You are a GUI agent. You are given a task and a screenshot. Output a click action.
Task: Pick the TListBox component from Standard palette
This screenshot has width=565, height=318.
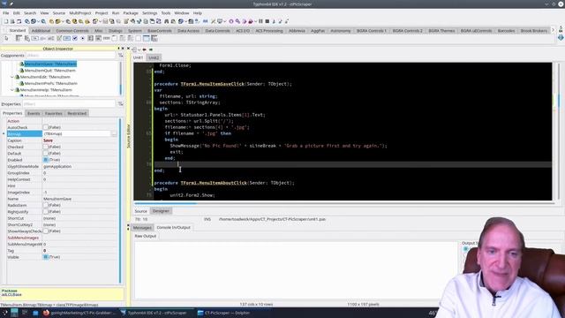90,38
